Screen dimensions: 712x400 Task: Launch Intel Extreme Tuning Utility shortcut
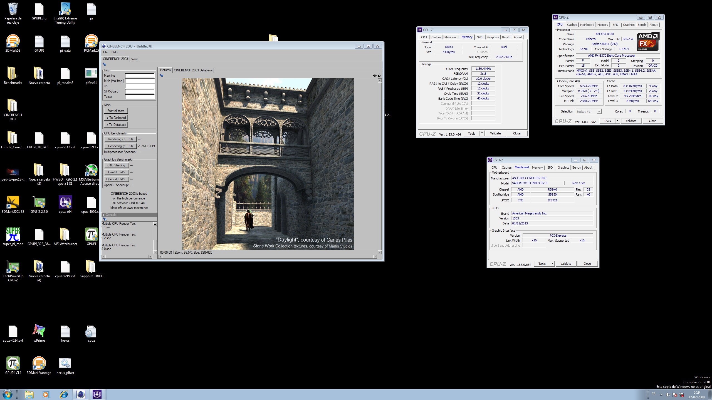(x=65, y=13)
